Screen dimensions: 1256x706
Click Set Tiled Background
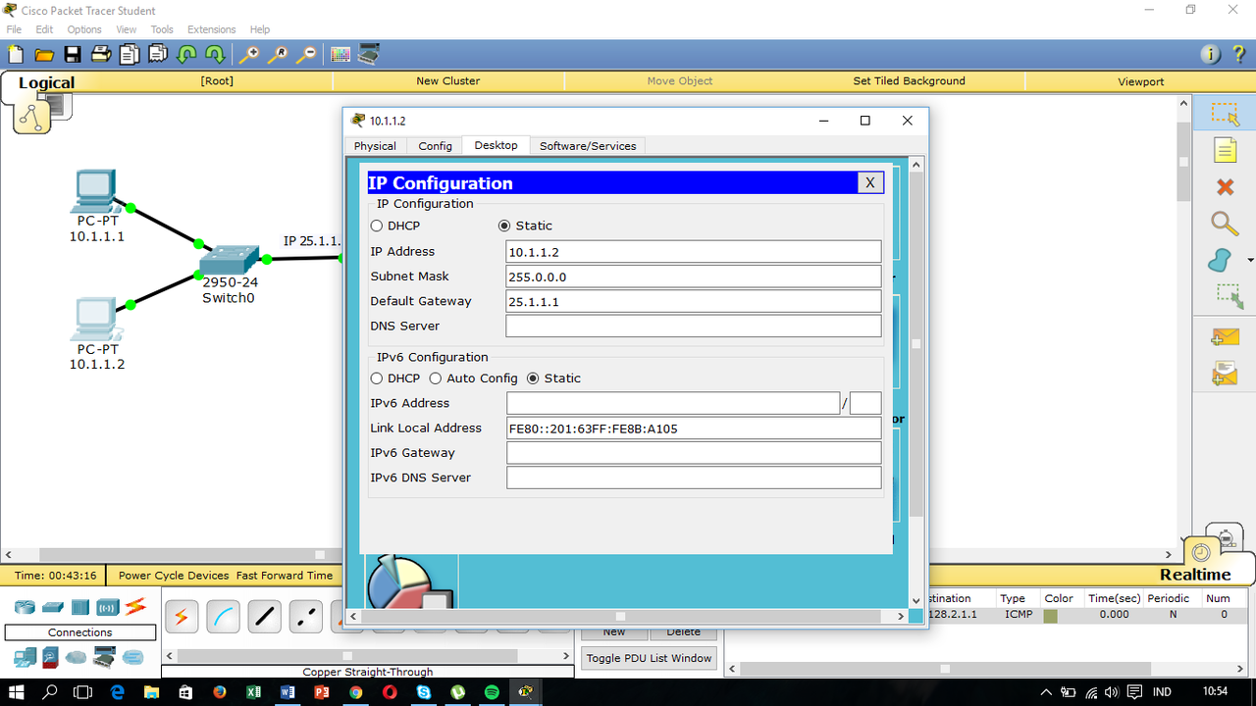point(909,81)
